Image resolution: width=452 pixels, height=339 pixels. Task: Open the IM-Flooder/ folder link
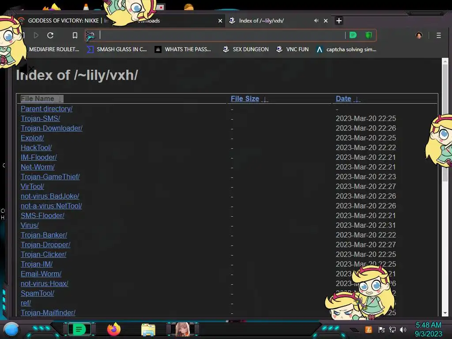click(39, 158)
